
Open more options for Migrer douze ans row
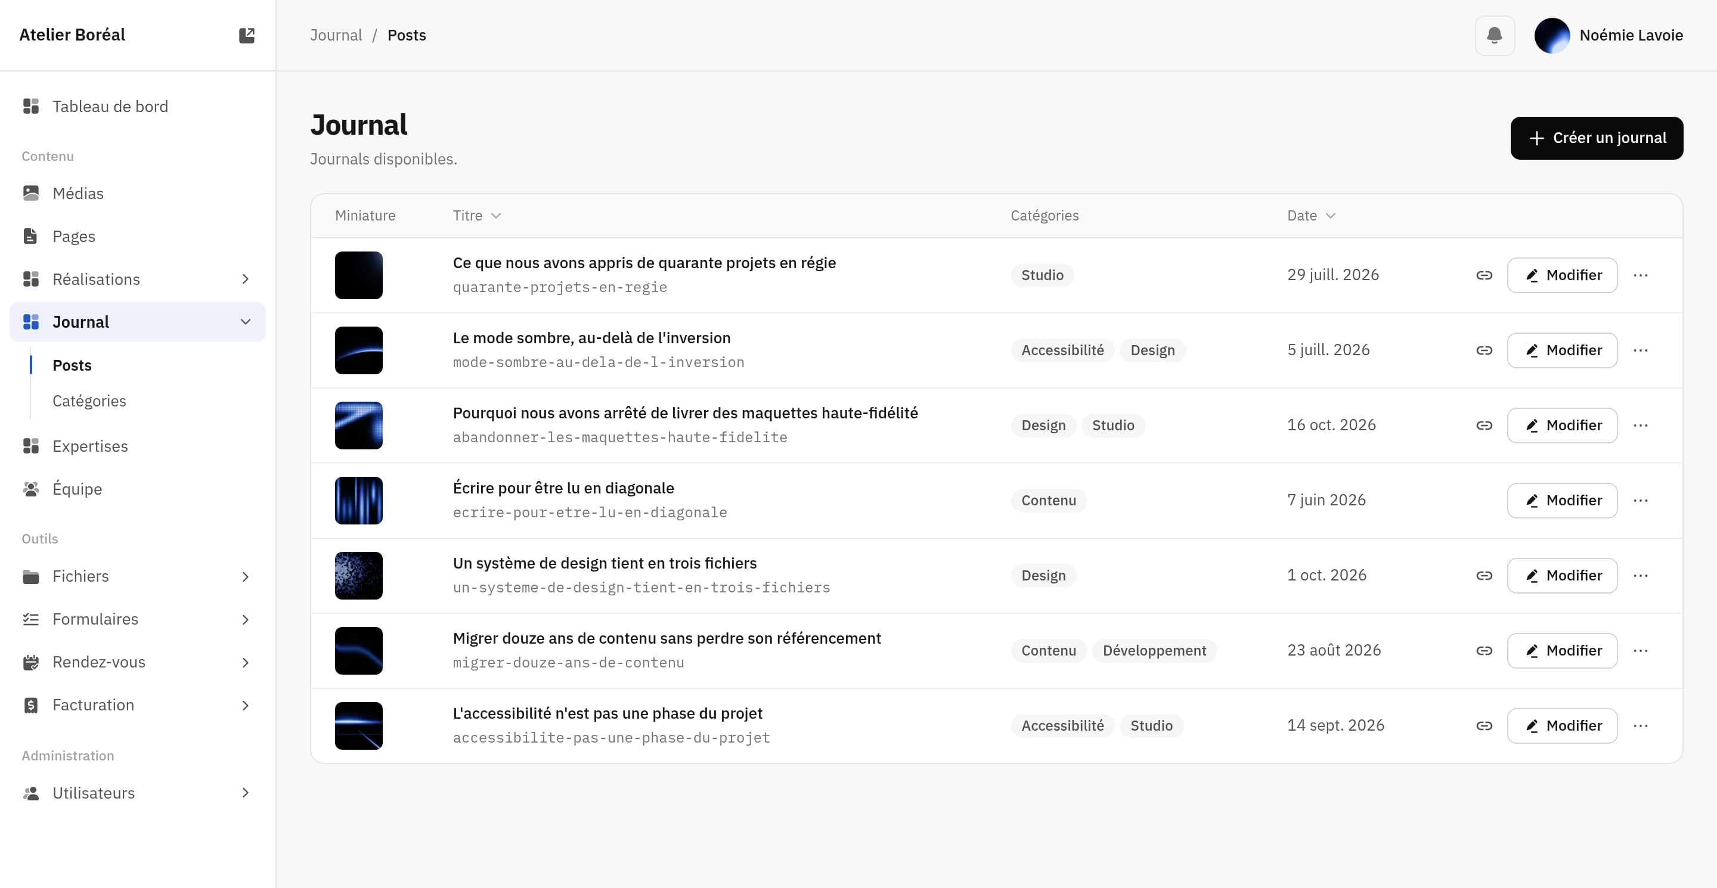pos(1640,651)
